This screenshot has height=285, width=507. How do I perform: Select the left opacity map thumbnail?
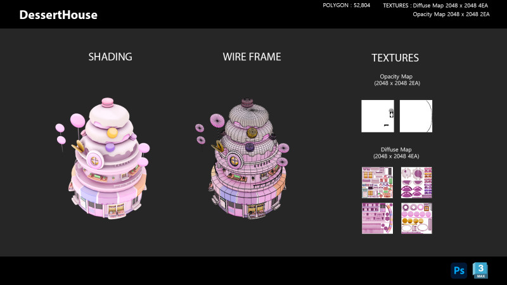coord(377,116)
